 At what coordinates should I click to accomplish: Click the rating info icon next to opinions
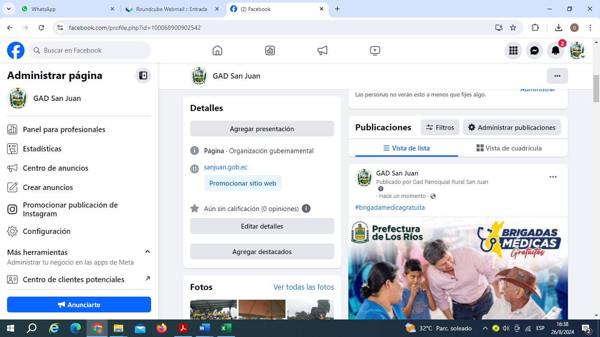point(306,208)
